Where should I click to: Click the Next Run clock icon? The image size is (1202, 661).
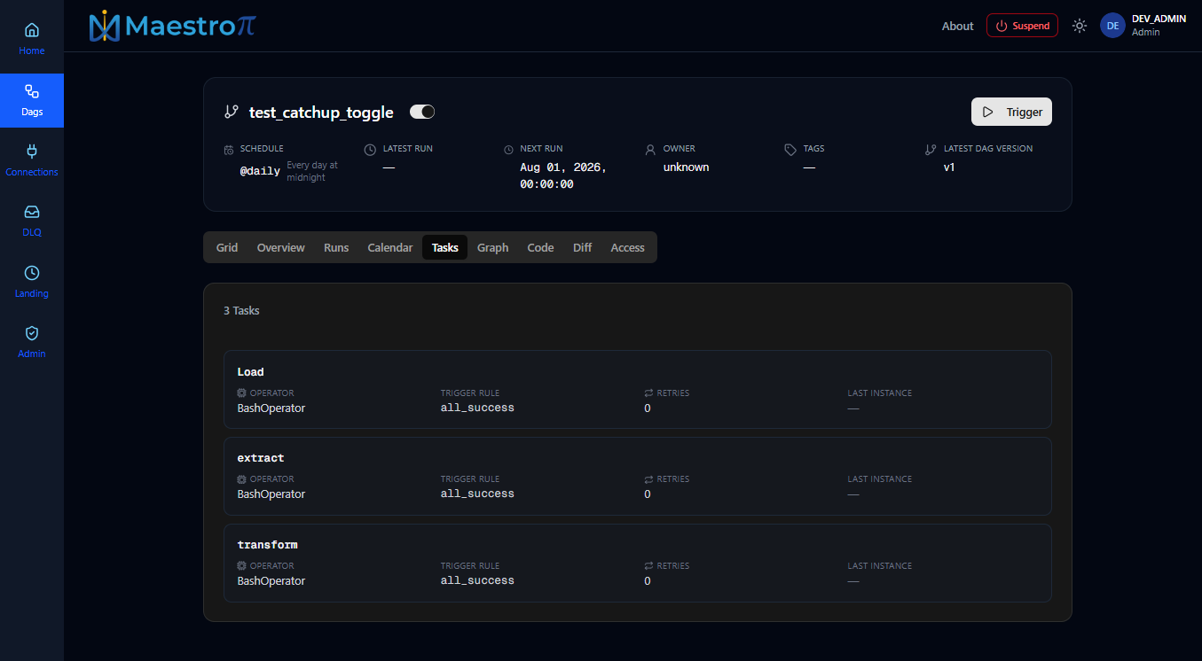[x=508, y=149]
